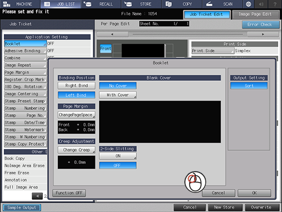This screenshot has height=212, width=282.
Task: Open the MACHINE screen icon
Action: point(7,4)
